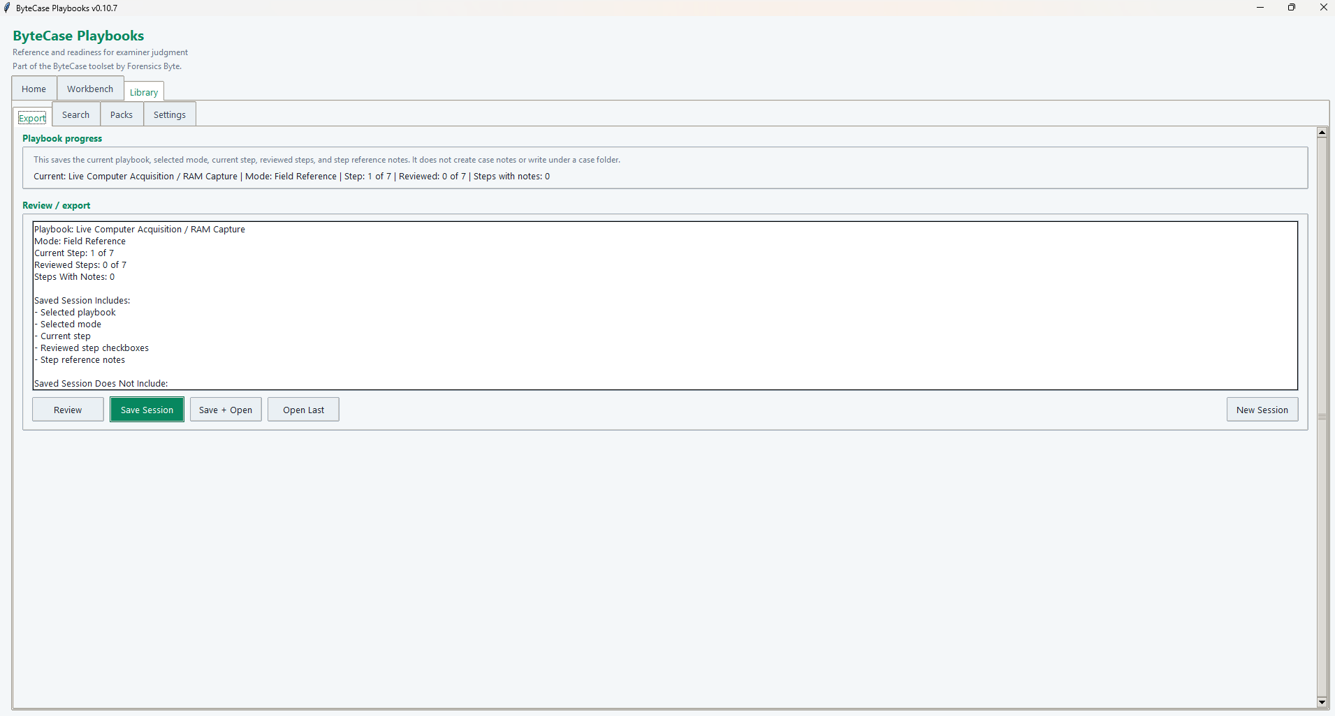Start a New Session
The width and height of the screenshot is (1335, 716).
1262,410
